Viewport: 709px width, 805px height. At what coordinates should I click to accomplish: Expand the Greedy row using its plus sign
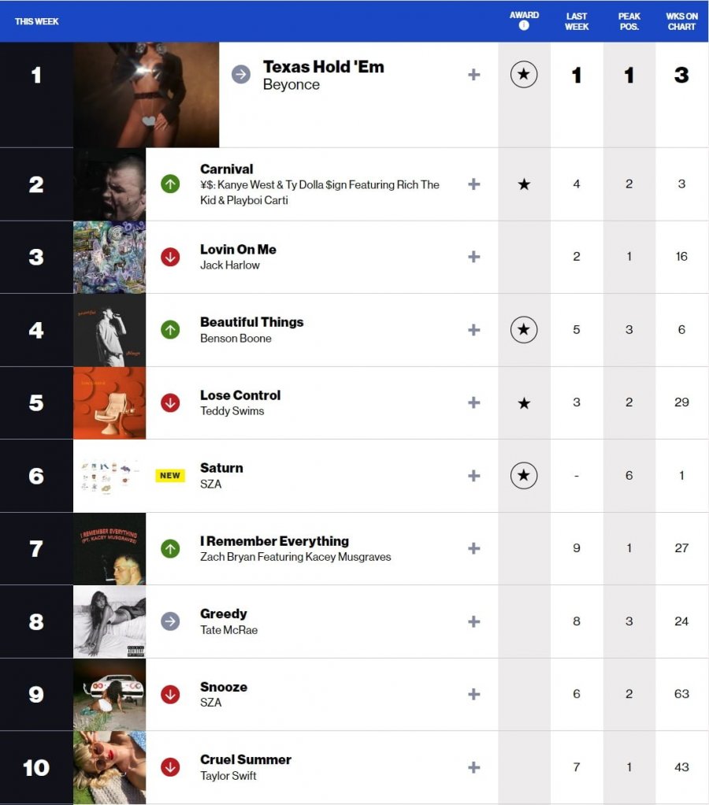[x=473, y=621]
